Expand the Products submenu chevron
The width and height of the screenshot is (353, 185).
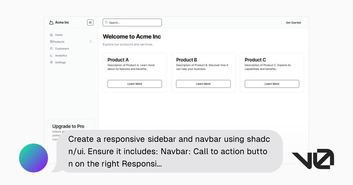click(91, 42)
